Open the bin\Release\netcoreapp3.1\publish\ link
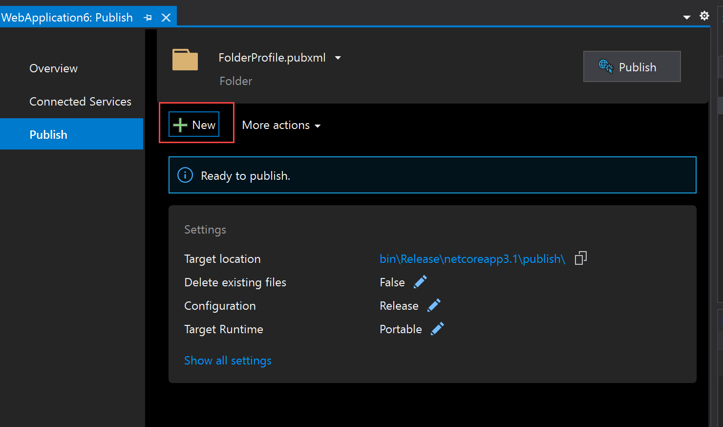The height and width of the screenshot is (427, 723). pos(472,259)
